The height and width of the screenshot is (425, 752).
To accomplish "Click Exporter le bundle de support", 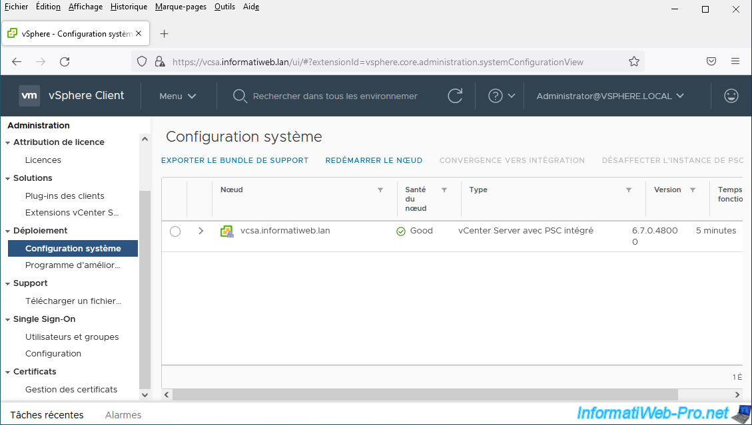I will tap(234, 160).
